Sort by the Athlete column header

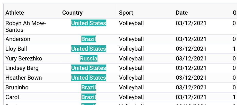[32, 13]
